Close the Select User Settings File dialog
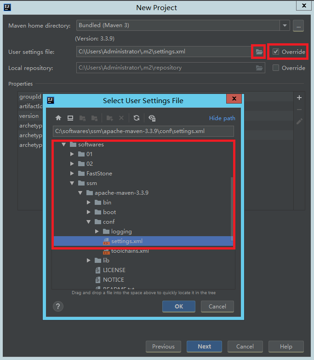Screen dimensions: 314x360 (234, 99)
